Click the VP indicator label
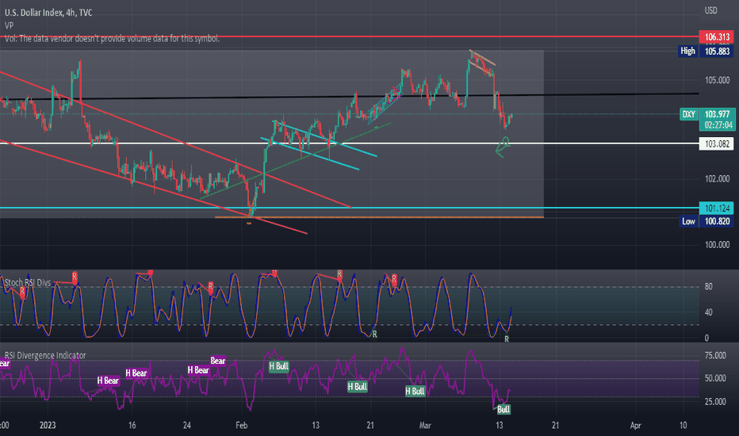739x436 pixels. pos(9,25)
